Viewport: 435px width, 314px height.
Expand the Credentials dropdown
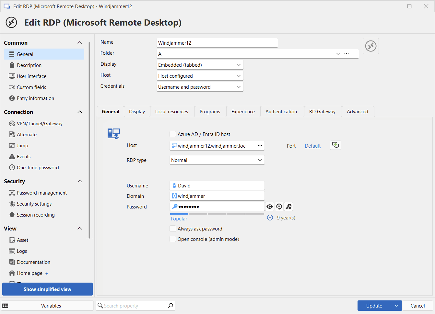coord(200,87)
